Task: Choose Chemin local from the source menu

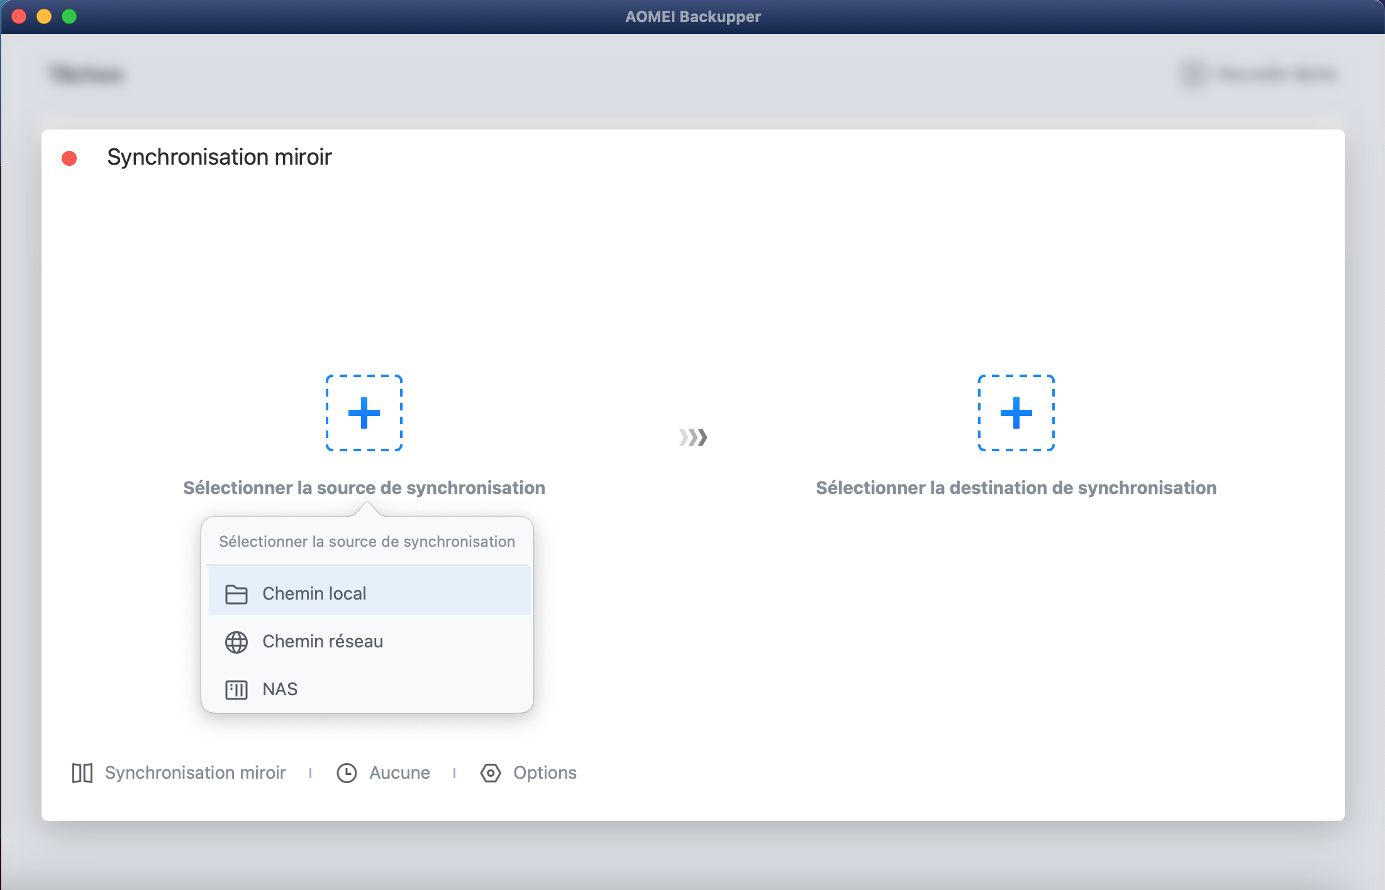Action: pyautogui.click(x=314, y=593)
